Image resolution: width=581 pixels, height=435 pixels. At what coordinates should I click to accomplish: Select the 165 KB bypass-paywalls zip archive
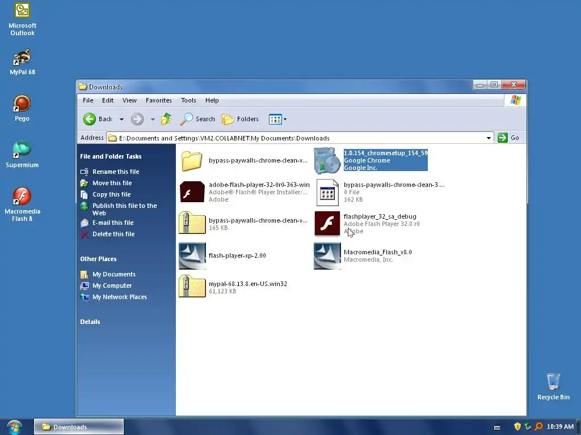pos(192,223)
